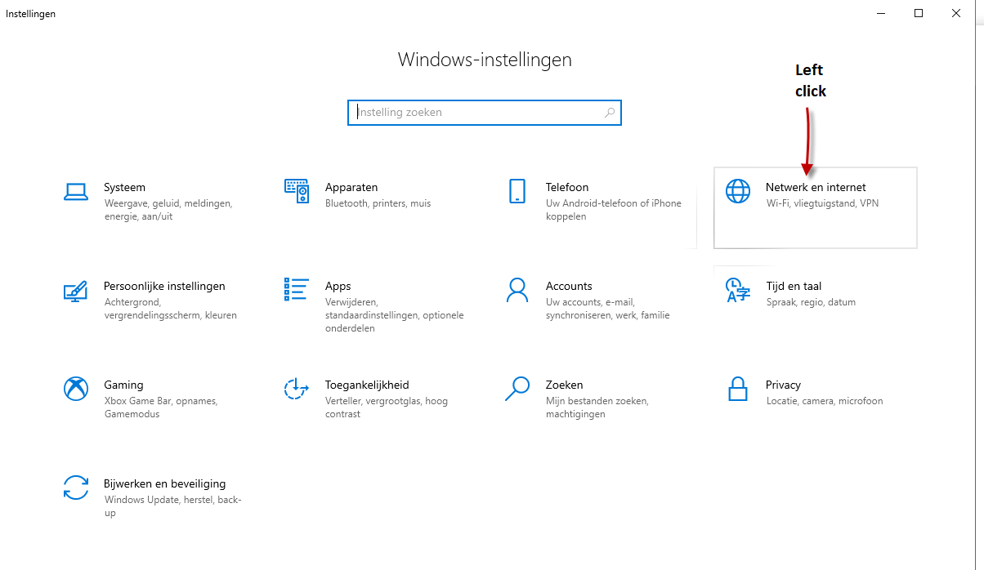Focus the 'Instelling zoeken' search field

[485, 113]
